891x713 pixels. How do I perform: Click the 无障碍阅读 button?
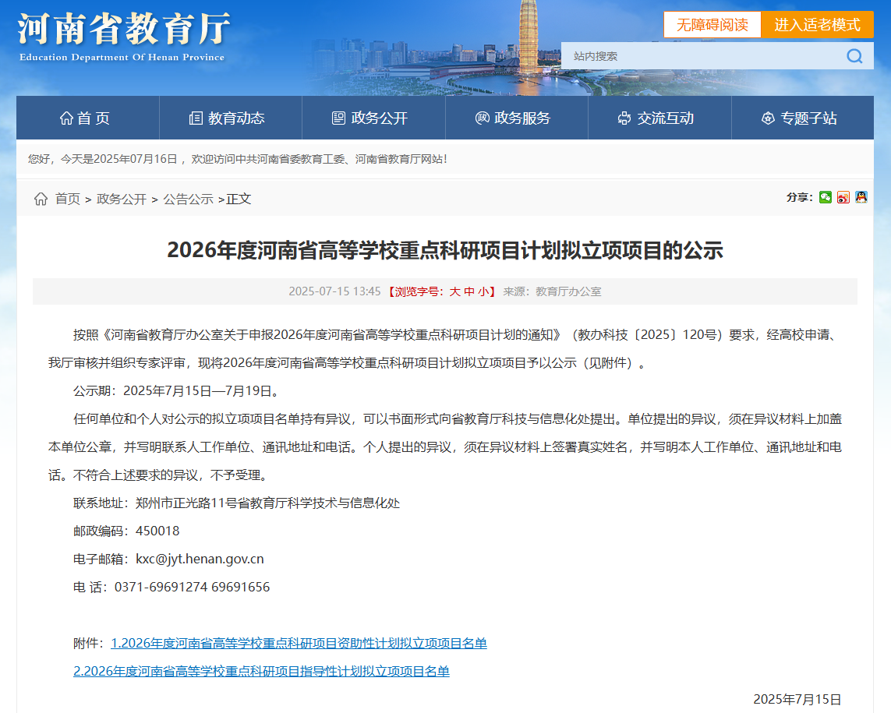click(x=712, y=24)
